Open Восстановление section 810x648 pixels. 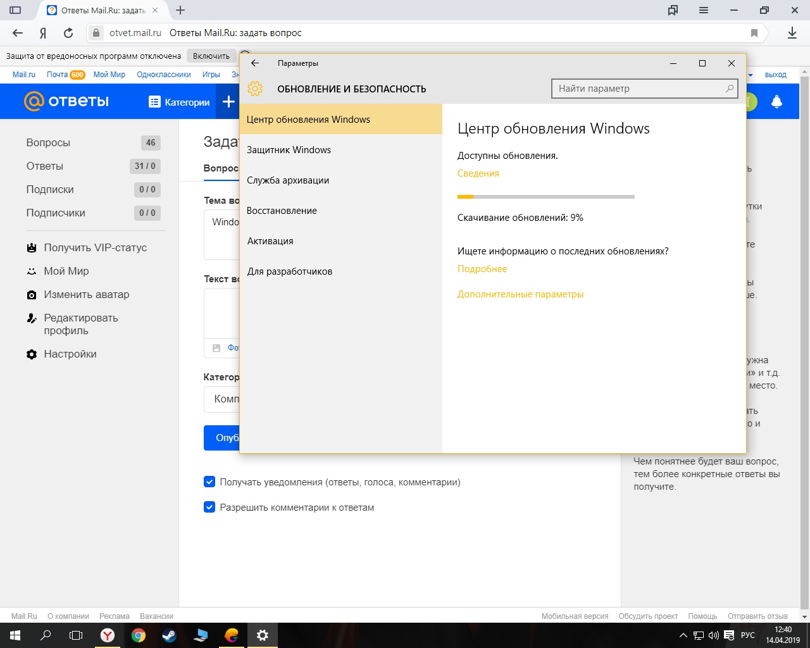point(340,211)
